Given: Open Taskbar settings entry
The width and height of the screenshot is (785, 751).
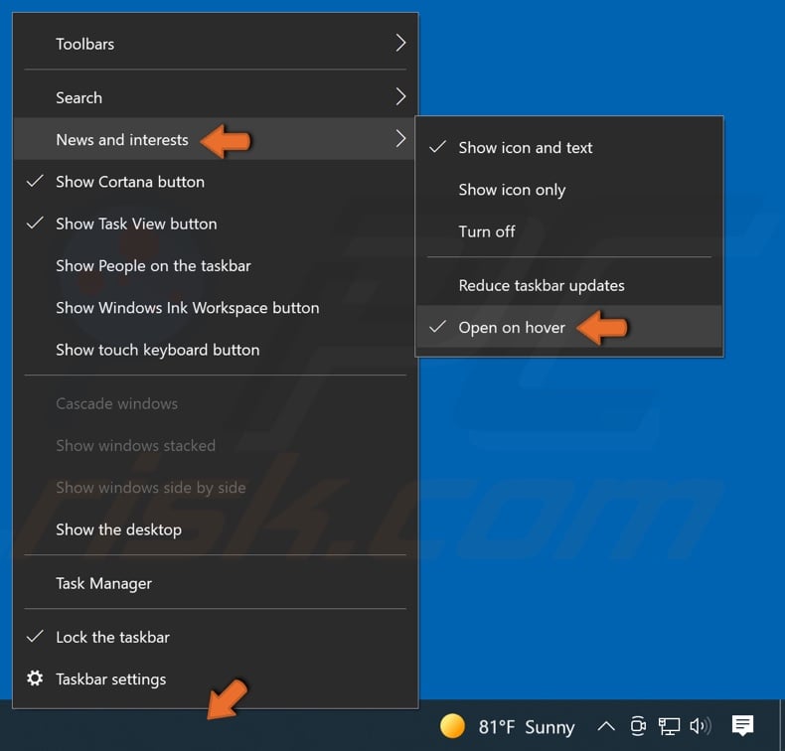Looking at the screenshot, I should [216, 678].
